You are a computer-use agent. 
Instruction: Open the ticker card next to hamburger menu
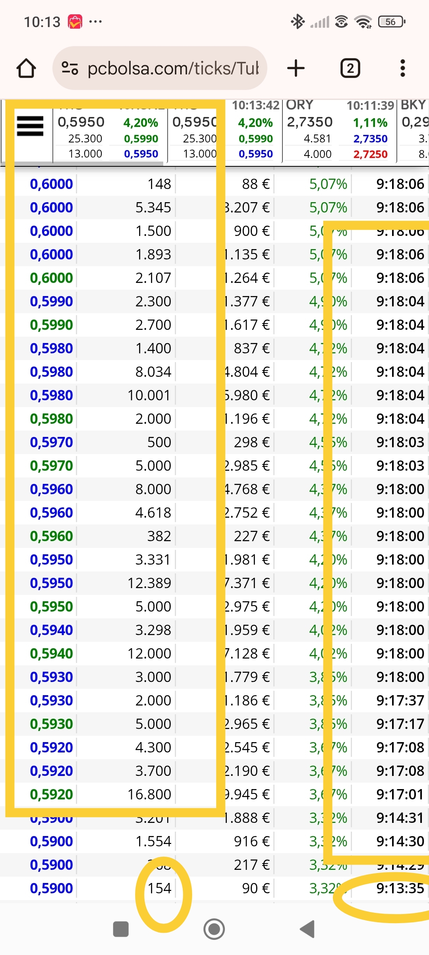tap(110, 131)
